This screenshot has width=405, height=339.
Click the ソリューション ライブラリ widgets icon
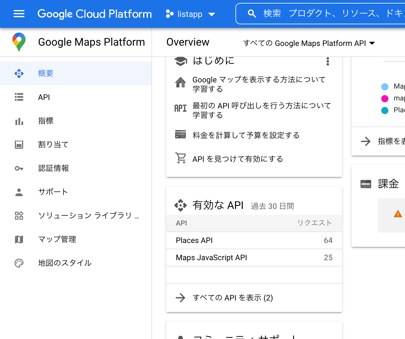point(19,216)
